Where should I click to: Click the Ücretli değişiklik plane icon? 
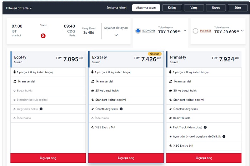pyautogui.click(x=92, y=109)
